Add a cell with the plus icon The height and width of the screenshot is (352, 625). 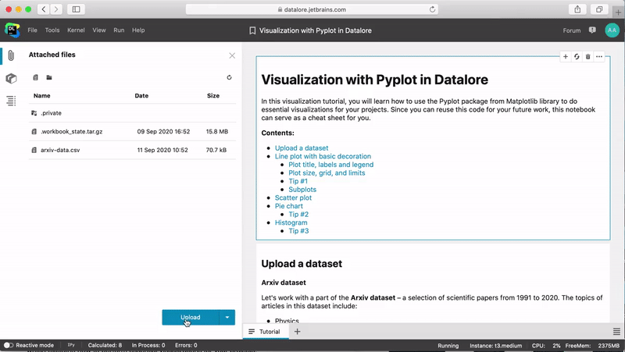[x=565, y=56]
